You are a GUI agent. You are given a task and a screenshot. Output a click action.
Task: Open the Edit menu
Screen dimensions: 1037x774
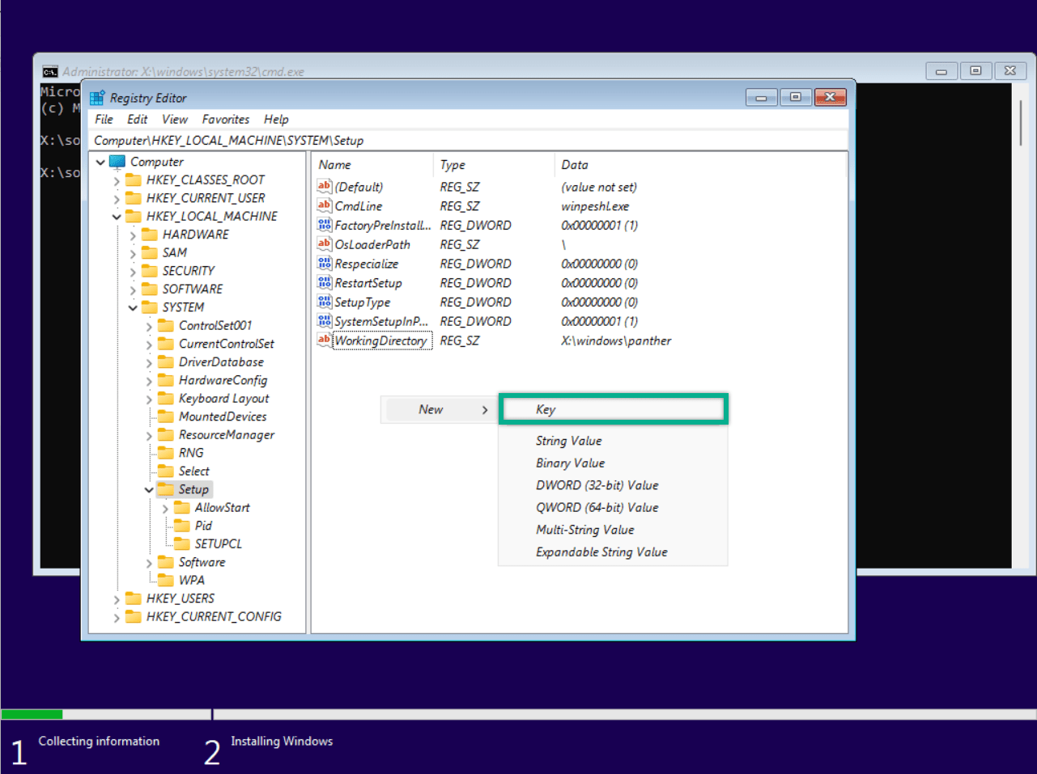[x=137, y=119]
